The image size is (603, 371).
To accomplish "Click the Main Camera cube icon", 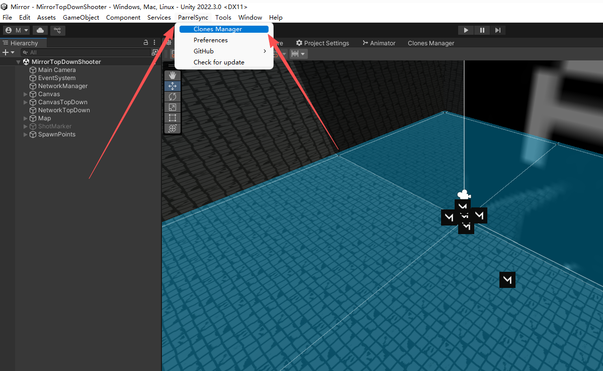I will pyautogui.click(x=33, y=70).
